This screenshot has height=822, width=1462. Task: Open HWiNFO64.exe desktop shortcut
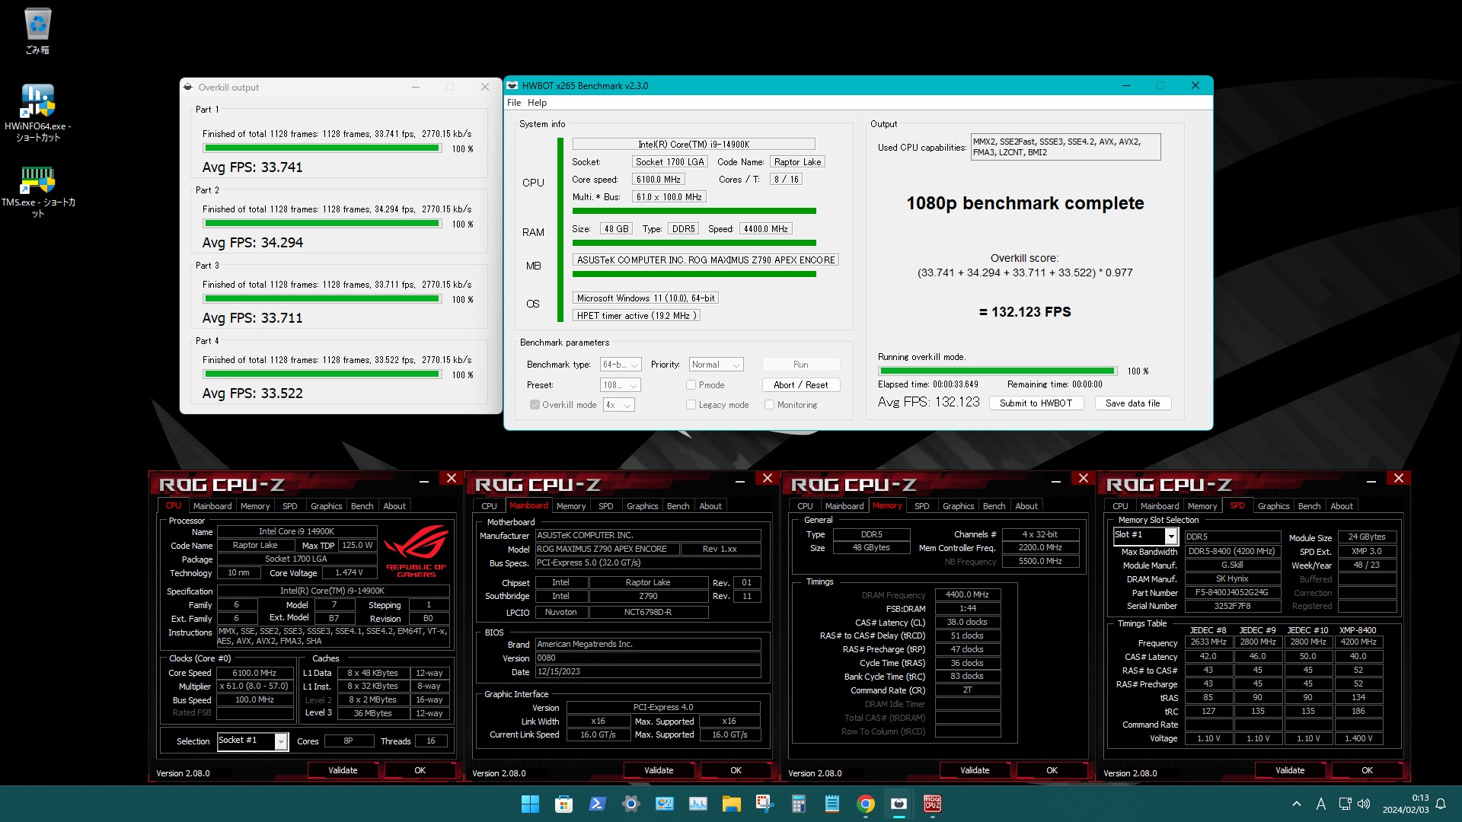pos(37,113)
